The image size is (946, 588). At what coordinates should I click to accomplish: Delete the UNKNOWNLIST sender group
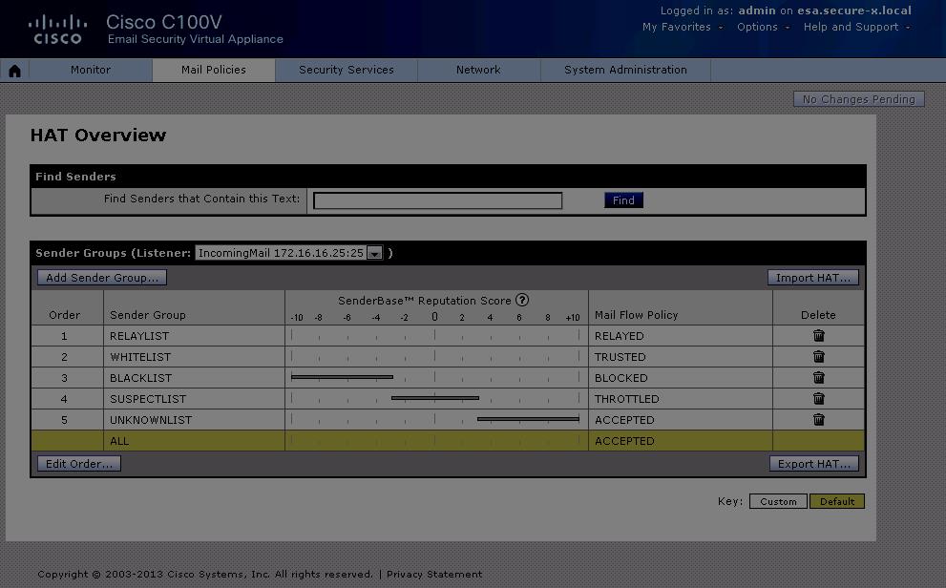click(818, 420)
